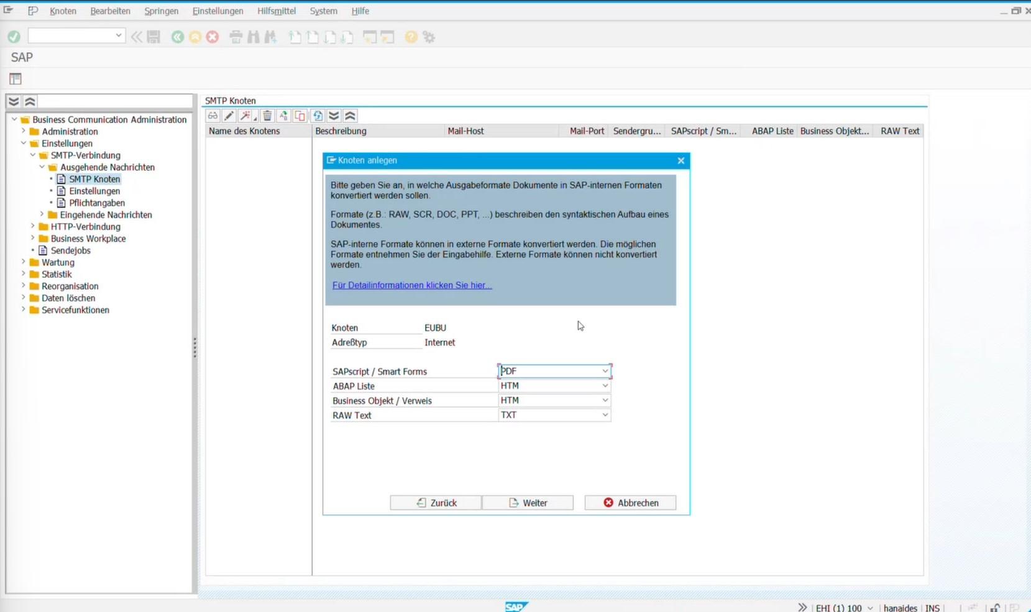Click the red Cancel circle icon
Viewport: 1031px width, 612px height.
click(213, 37)
